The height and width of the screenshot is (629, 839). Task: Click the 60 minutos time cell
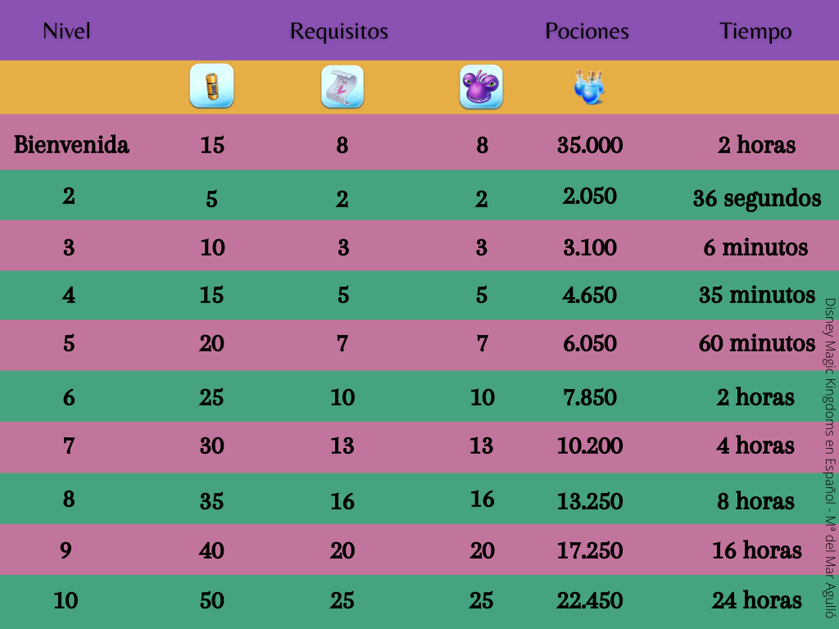(x=756, y=343)
